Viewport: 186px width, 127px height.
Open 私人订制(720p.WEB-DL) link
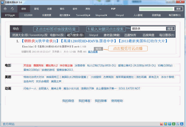pyautogui.click(x=101, y=65)
